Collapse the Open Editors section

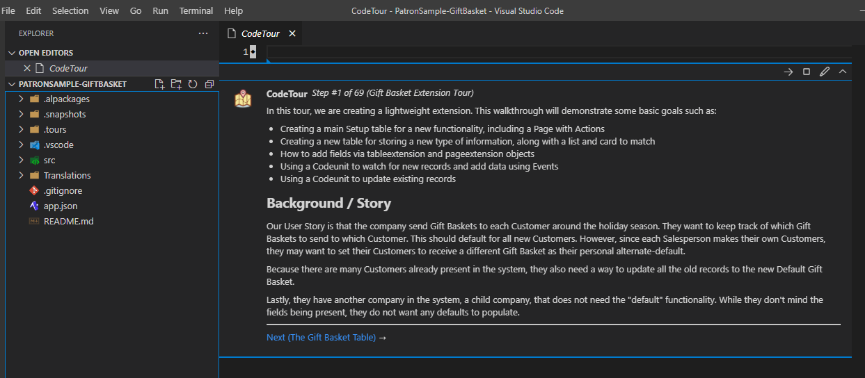12,53
